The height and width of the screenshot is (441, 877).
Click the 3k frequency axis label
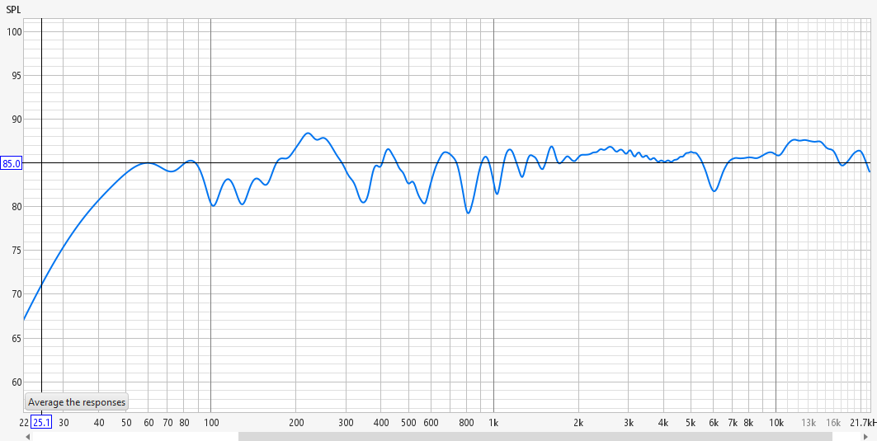[628, 422]
